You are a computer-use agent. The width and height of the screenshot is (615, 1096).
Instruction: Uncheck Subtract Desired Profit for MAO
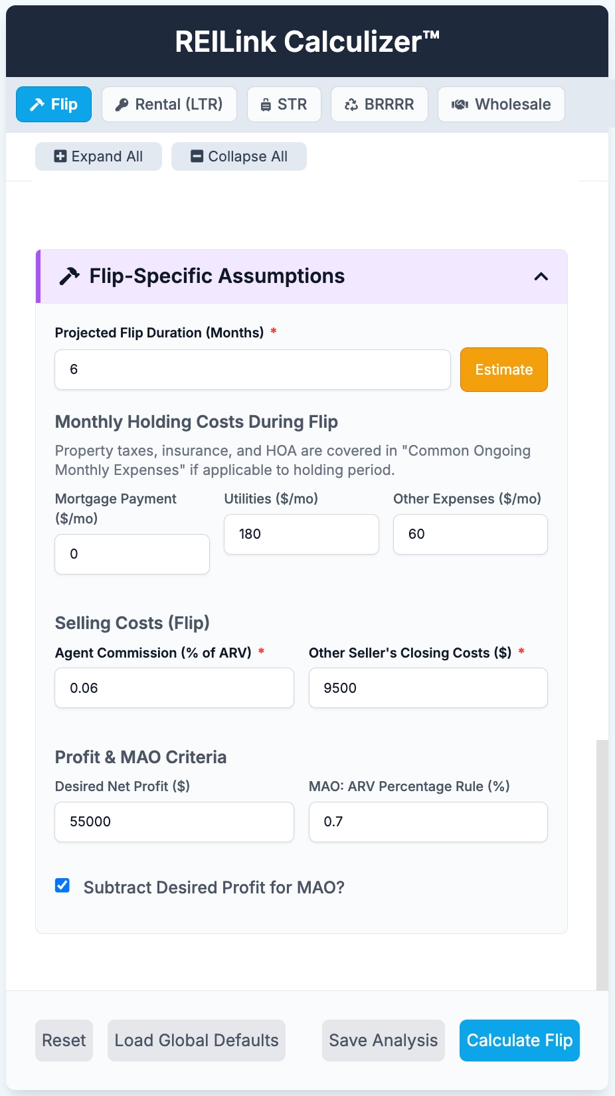(x=62, y=885)
